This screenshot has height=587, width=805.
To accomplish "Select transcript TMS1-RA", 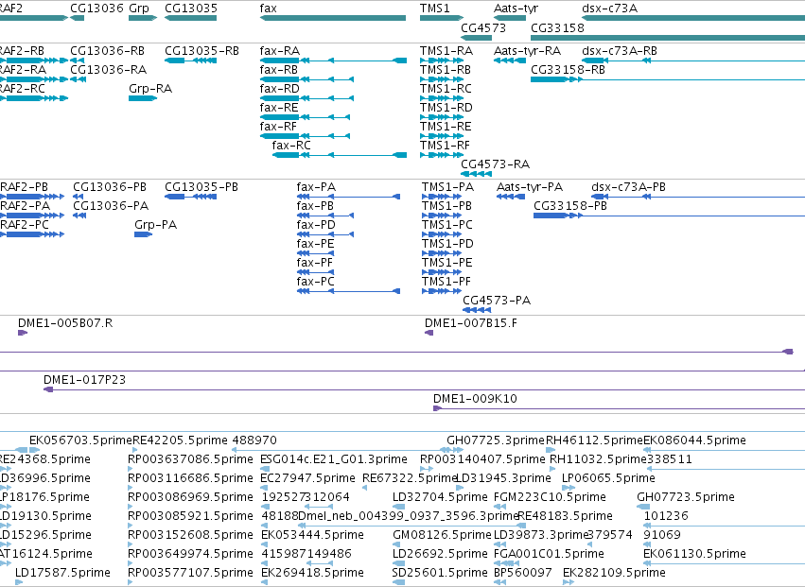I will pos(446,51).
